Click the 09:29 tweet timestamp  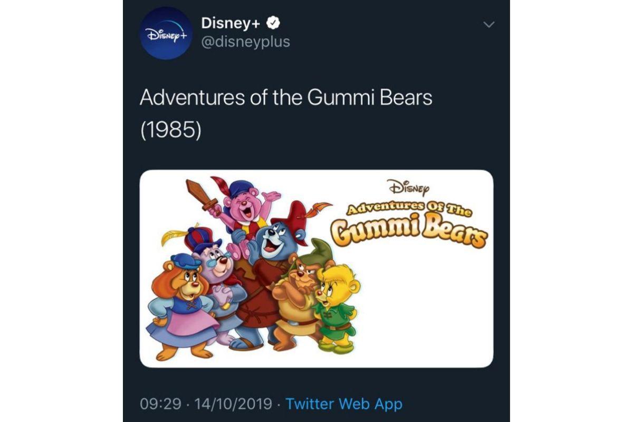click(x=157, y=405)
